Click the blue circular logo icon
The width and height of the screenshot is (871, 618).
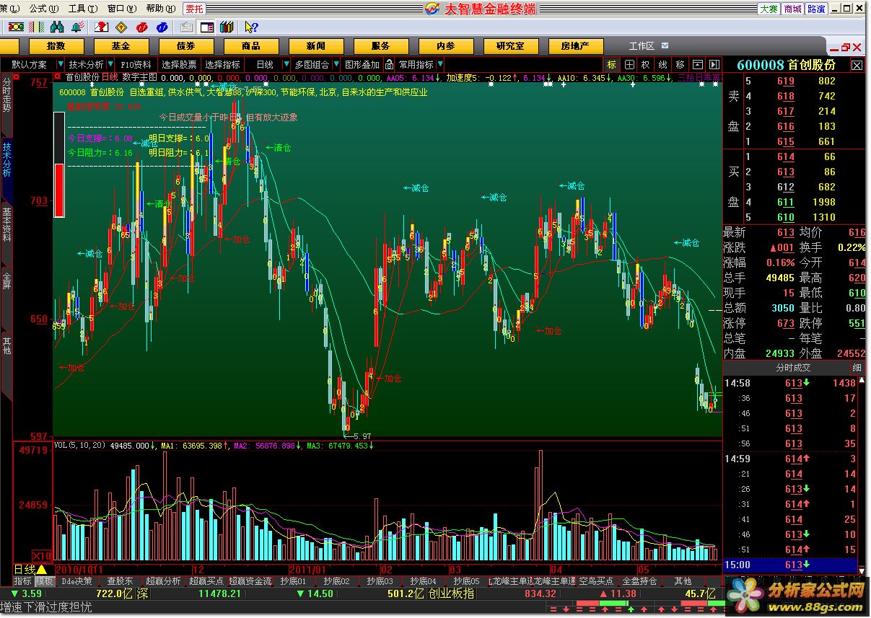tap(162, 27)
